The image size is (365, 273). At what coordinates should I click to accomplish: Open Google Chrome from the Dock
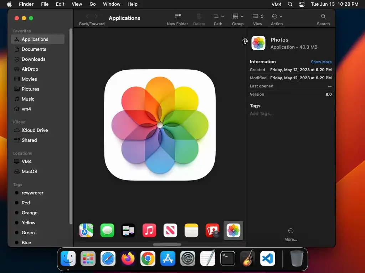click(148, 258)
